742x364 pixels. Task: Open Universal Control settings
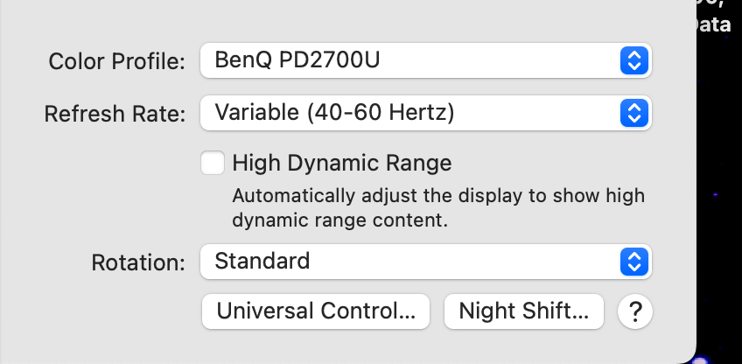click(x=316, y=310)
